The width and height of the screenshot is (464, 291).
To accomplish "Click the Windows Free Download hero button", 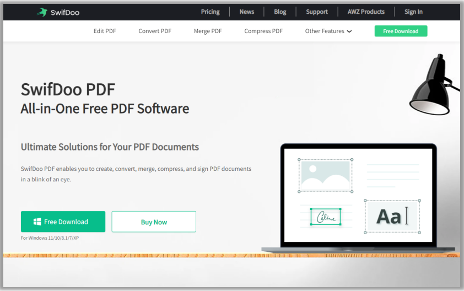I will (x=63, y=222).
